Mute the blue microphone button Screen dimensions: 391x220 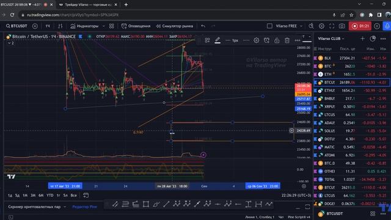click(x=387, y=26)
